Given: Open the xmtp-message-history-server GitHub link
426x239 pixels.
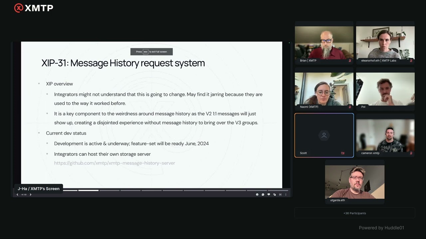Looking at the screenshot, I should click(x=114, y=163).
